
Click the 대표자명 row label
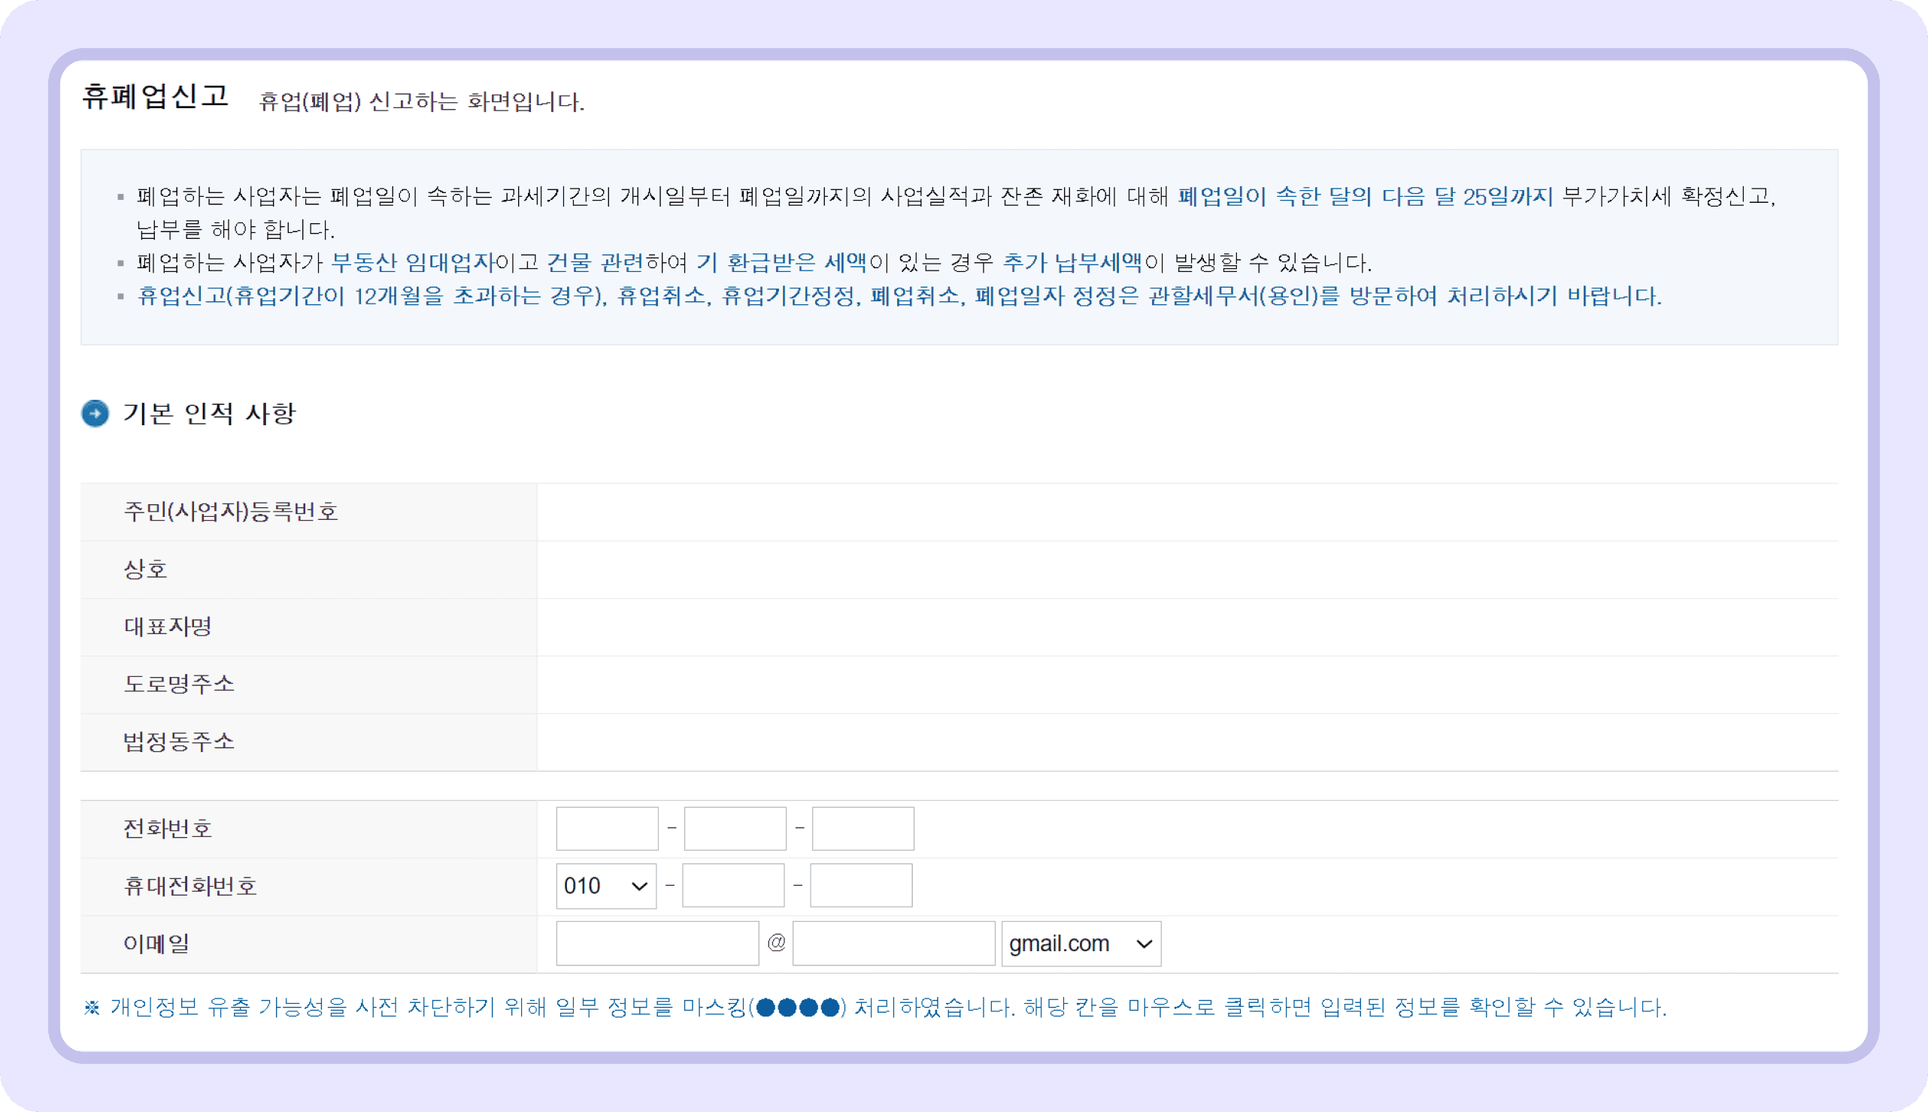click(x=168, y=627)
